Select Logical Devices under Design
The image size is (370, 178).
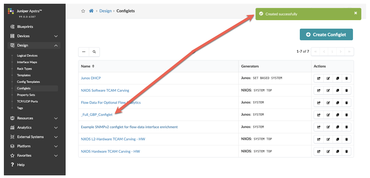coord(27,56)
